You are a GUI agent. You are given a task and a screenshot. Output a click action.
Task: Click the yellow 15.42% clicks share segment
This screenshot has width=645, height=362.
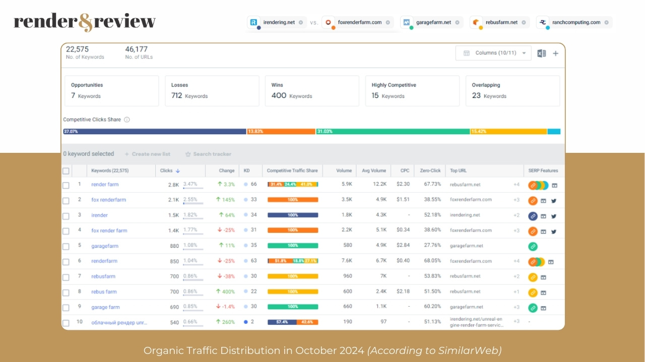[508, 132]
